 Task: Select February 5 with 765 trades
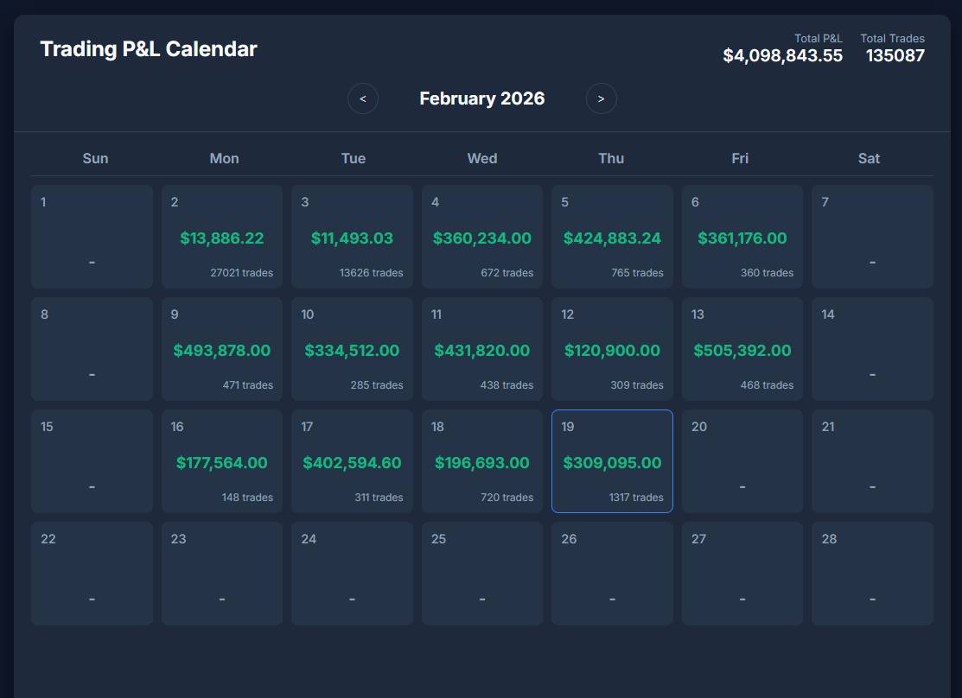point(612,237)
